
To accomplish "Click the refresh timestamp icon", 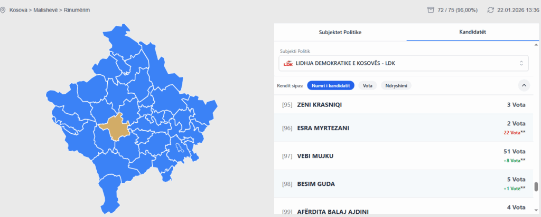I will (x=490, y=10).
